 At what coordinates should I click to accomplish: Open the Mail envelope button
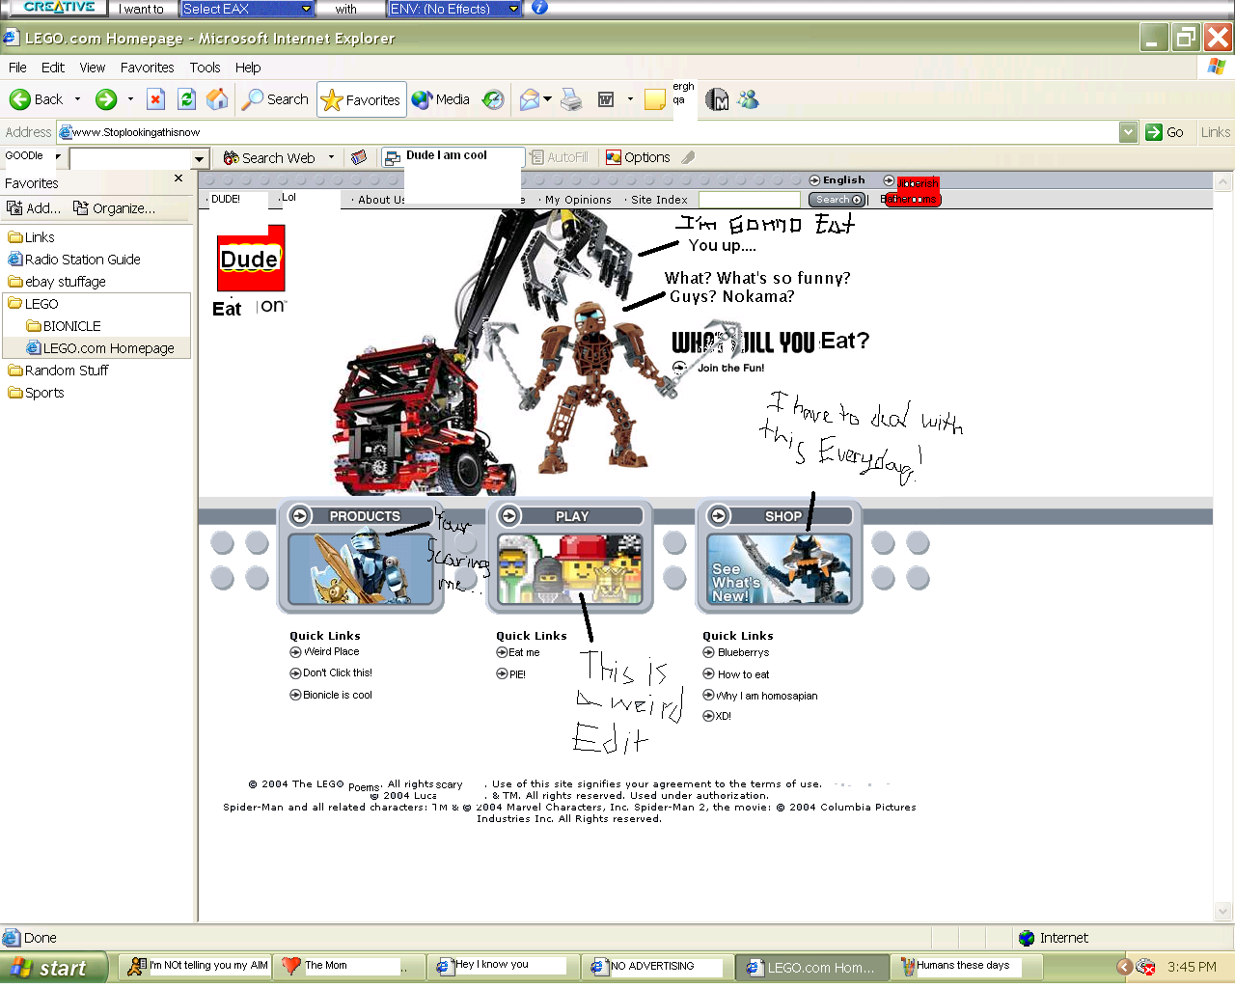click(529, 99)
